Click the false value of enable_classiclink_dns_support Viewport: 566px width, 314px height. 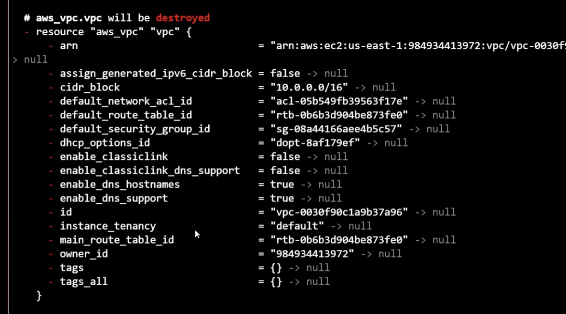285,170
